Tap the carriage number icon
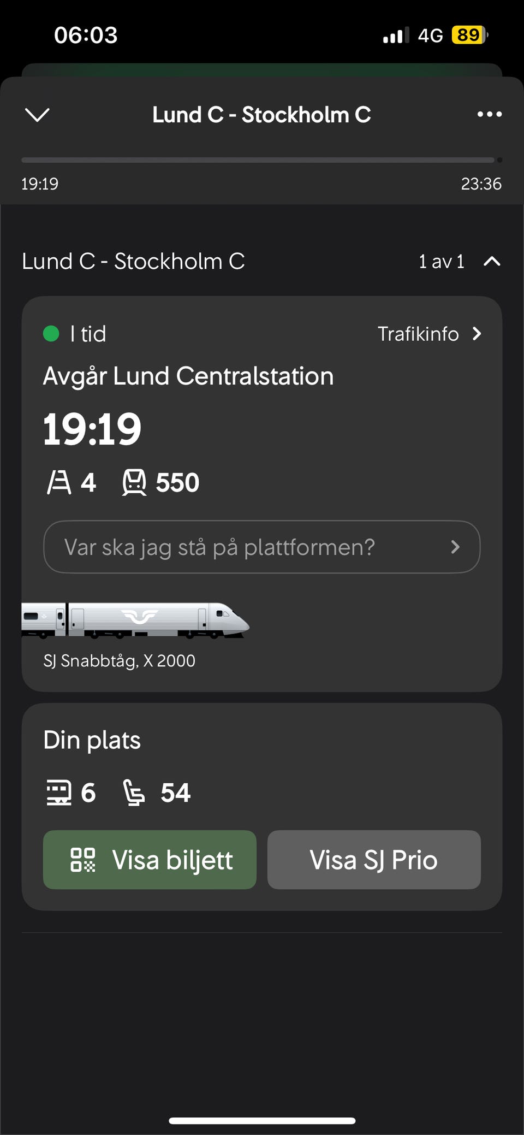Image resolution: width=524 pixels, height=1135 pixels. tap(59, 793)
